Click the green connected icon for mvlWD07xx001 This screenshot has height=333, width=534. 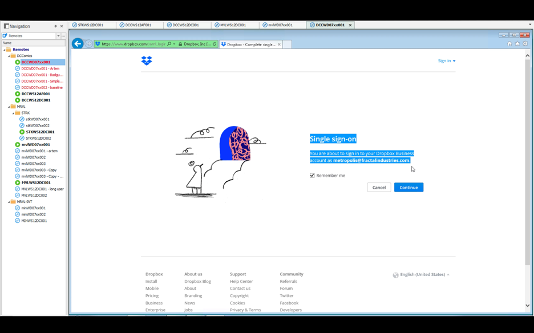pos(17,144)
